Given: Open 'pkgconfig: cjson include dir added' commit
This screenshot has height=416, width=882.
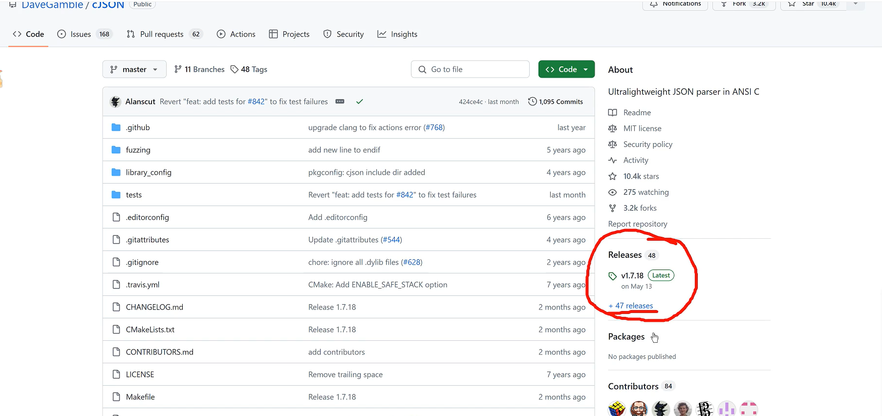Looking at the screenshot, I should [x=366, y=172].
